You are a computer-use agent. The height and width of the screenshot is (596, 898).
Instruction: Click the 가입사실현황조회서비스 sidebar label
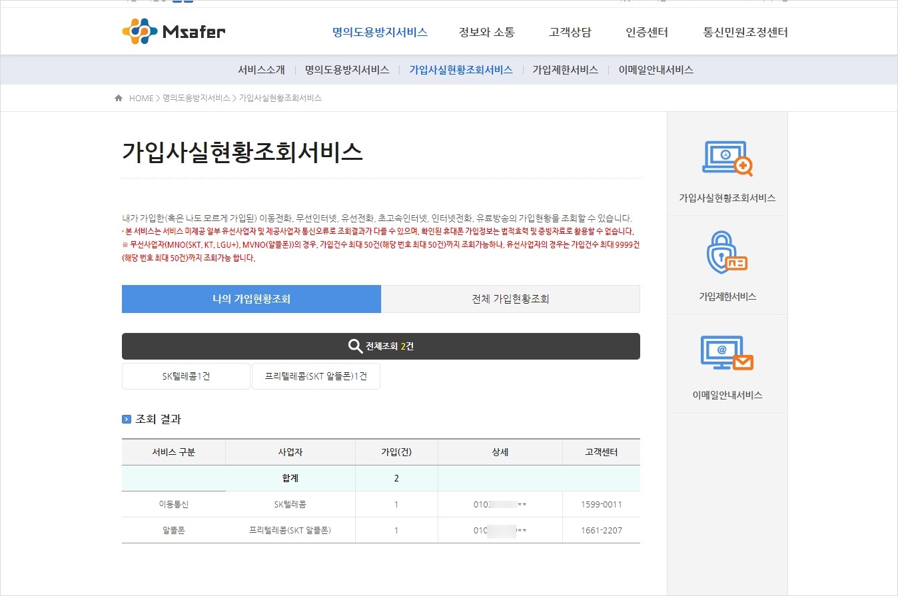727,198
